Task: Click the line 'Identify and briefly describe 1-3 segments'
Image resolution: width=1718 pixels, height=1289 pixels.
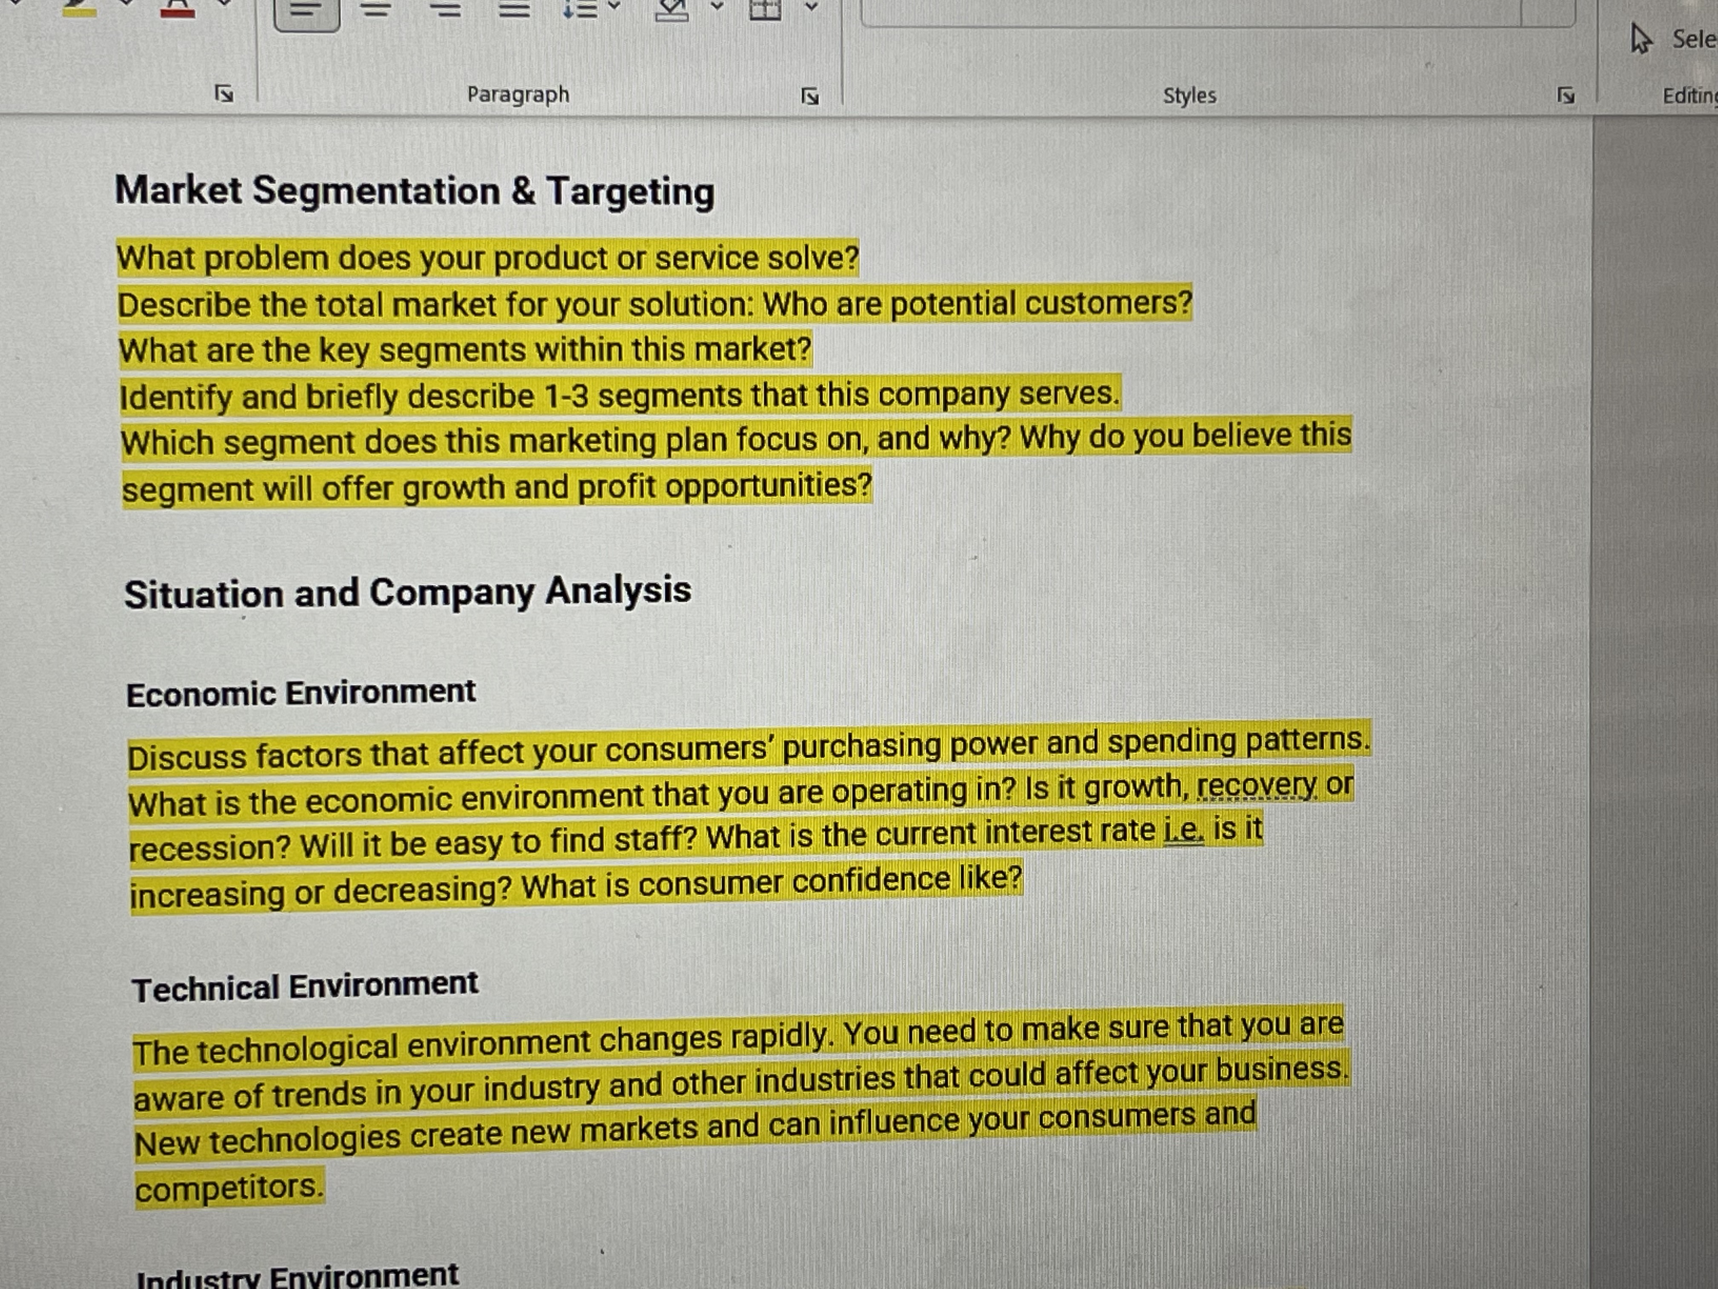Action: tap(620, 396)
